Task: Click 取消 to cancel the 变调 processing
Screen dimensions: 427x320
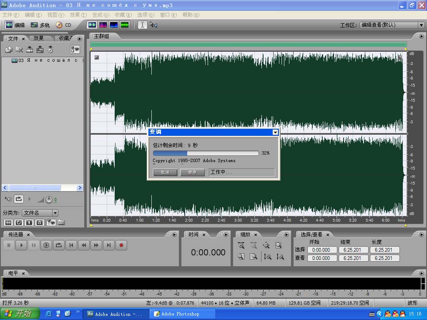Action: 165,172
